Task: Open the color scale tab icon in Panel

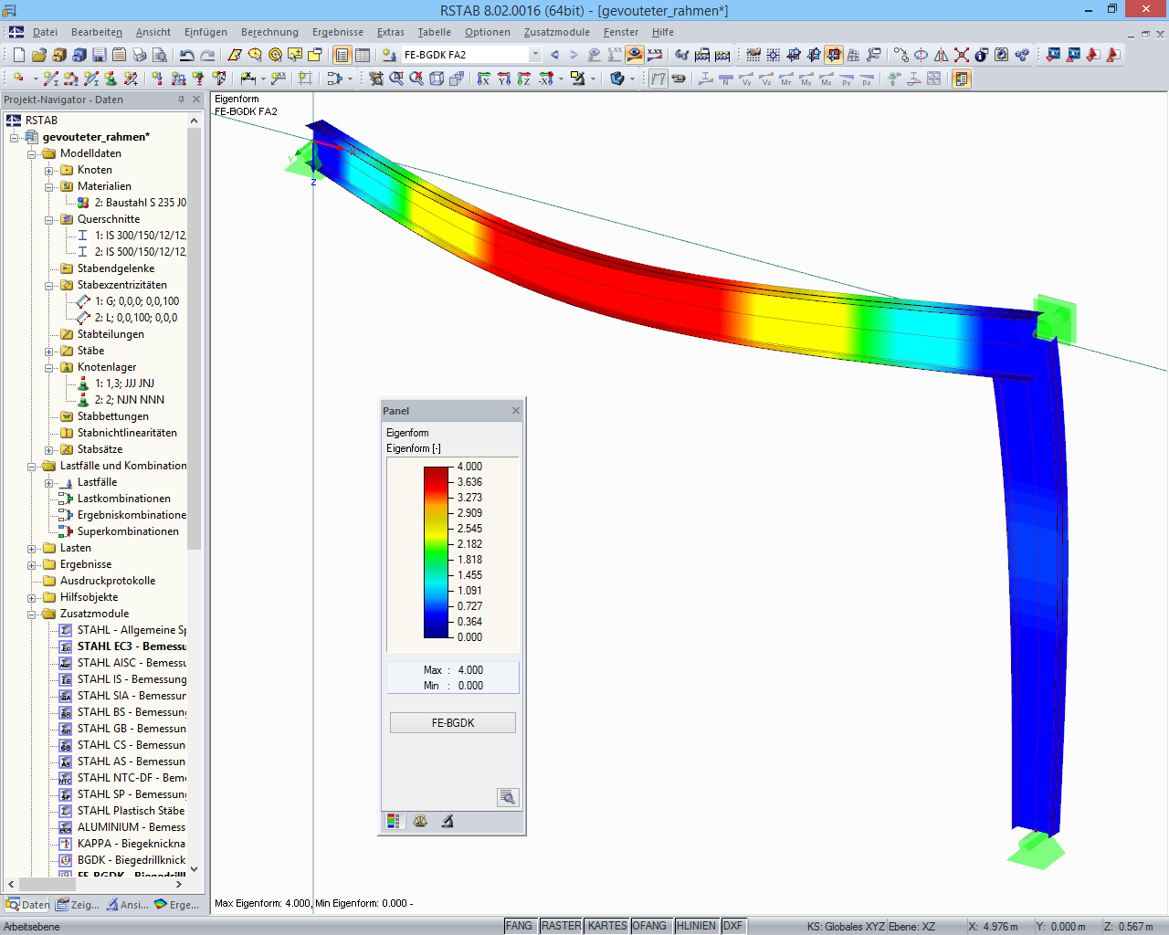Action: (x=394, y=821)
